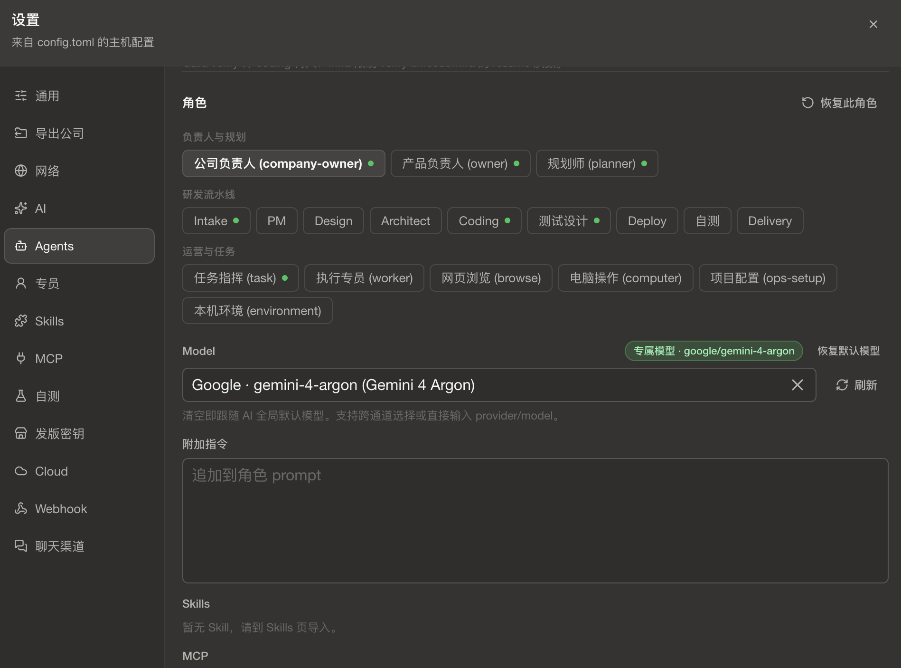The height and width of the screenshot is (668, 901).
Task: Click the plug MCP icon in sidebar
Action: click(21, 358)
